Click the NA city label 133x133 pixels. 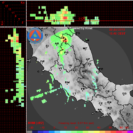coord(100,110)
